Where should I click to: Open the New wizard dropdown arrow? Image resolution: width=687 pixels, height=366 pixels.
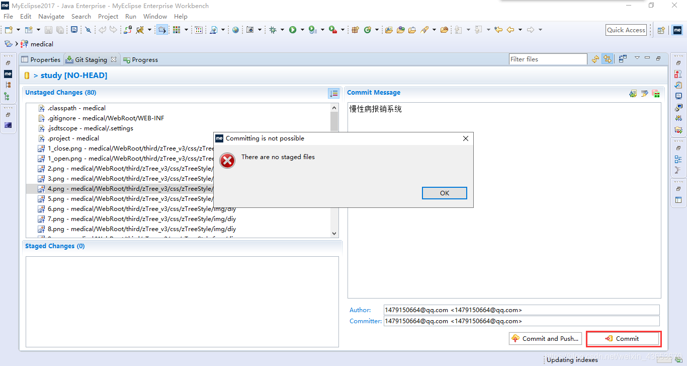click(x=18, y=30)
